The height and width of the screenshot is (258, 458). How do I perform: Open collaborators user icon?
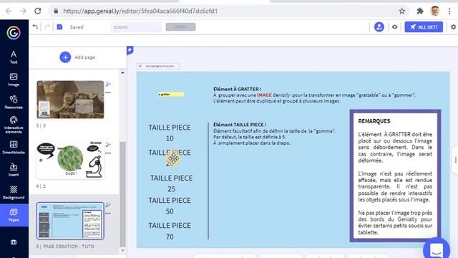(379, 27)
